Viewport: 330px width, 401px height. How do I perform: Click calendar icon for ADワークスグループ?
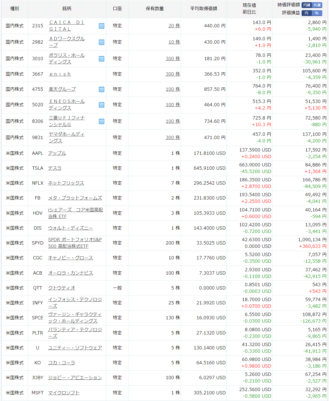tap(102, 42)
